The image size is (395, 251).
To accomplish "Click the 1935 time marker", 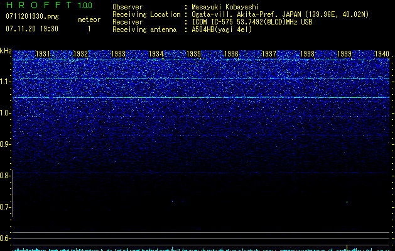I will pos(193,54).
